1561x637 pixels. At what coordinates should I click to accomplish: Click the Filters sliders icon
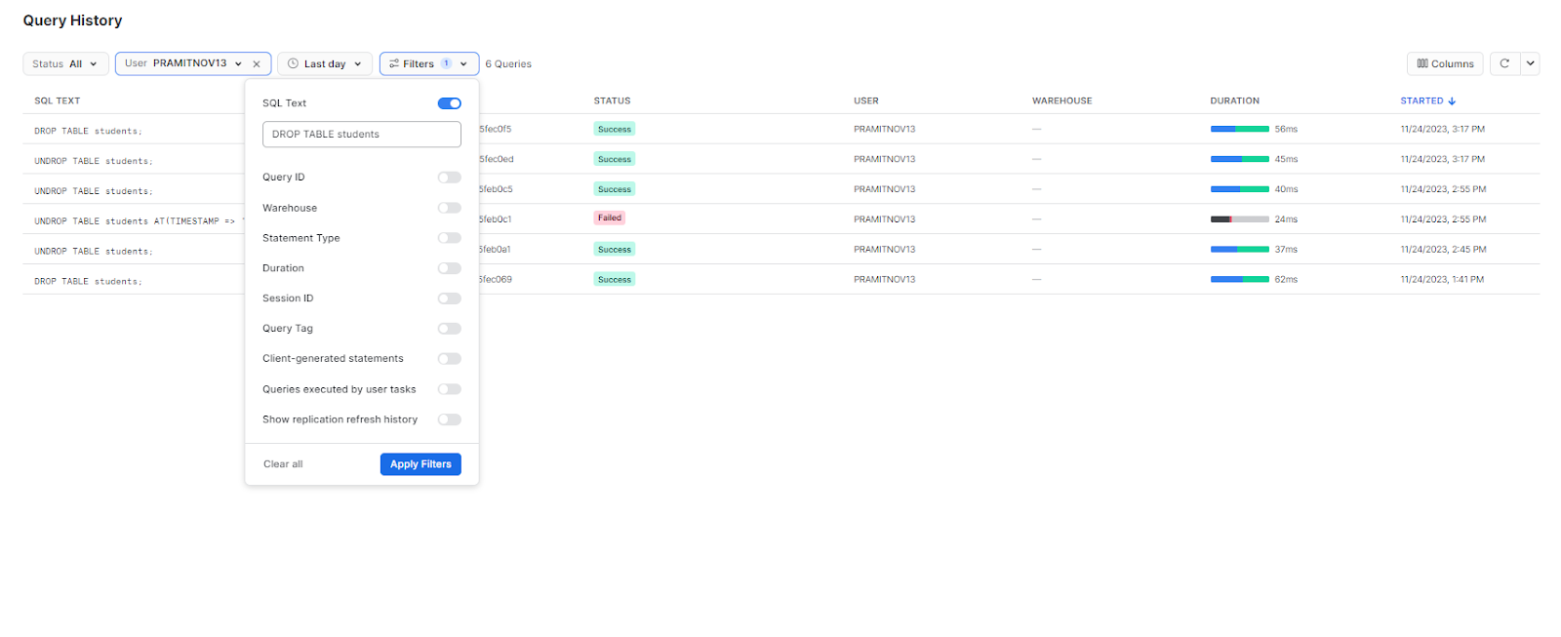(394, 63)
